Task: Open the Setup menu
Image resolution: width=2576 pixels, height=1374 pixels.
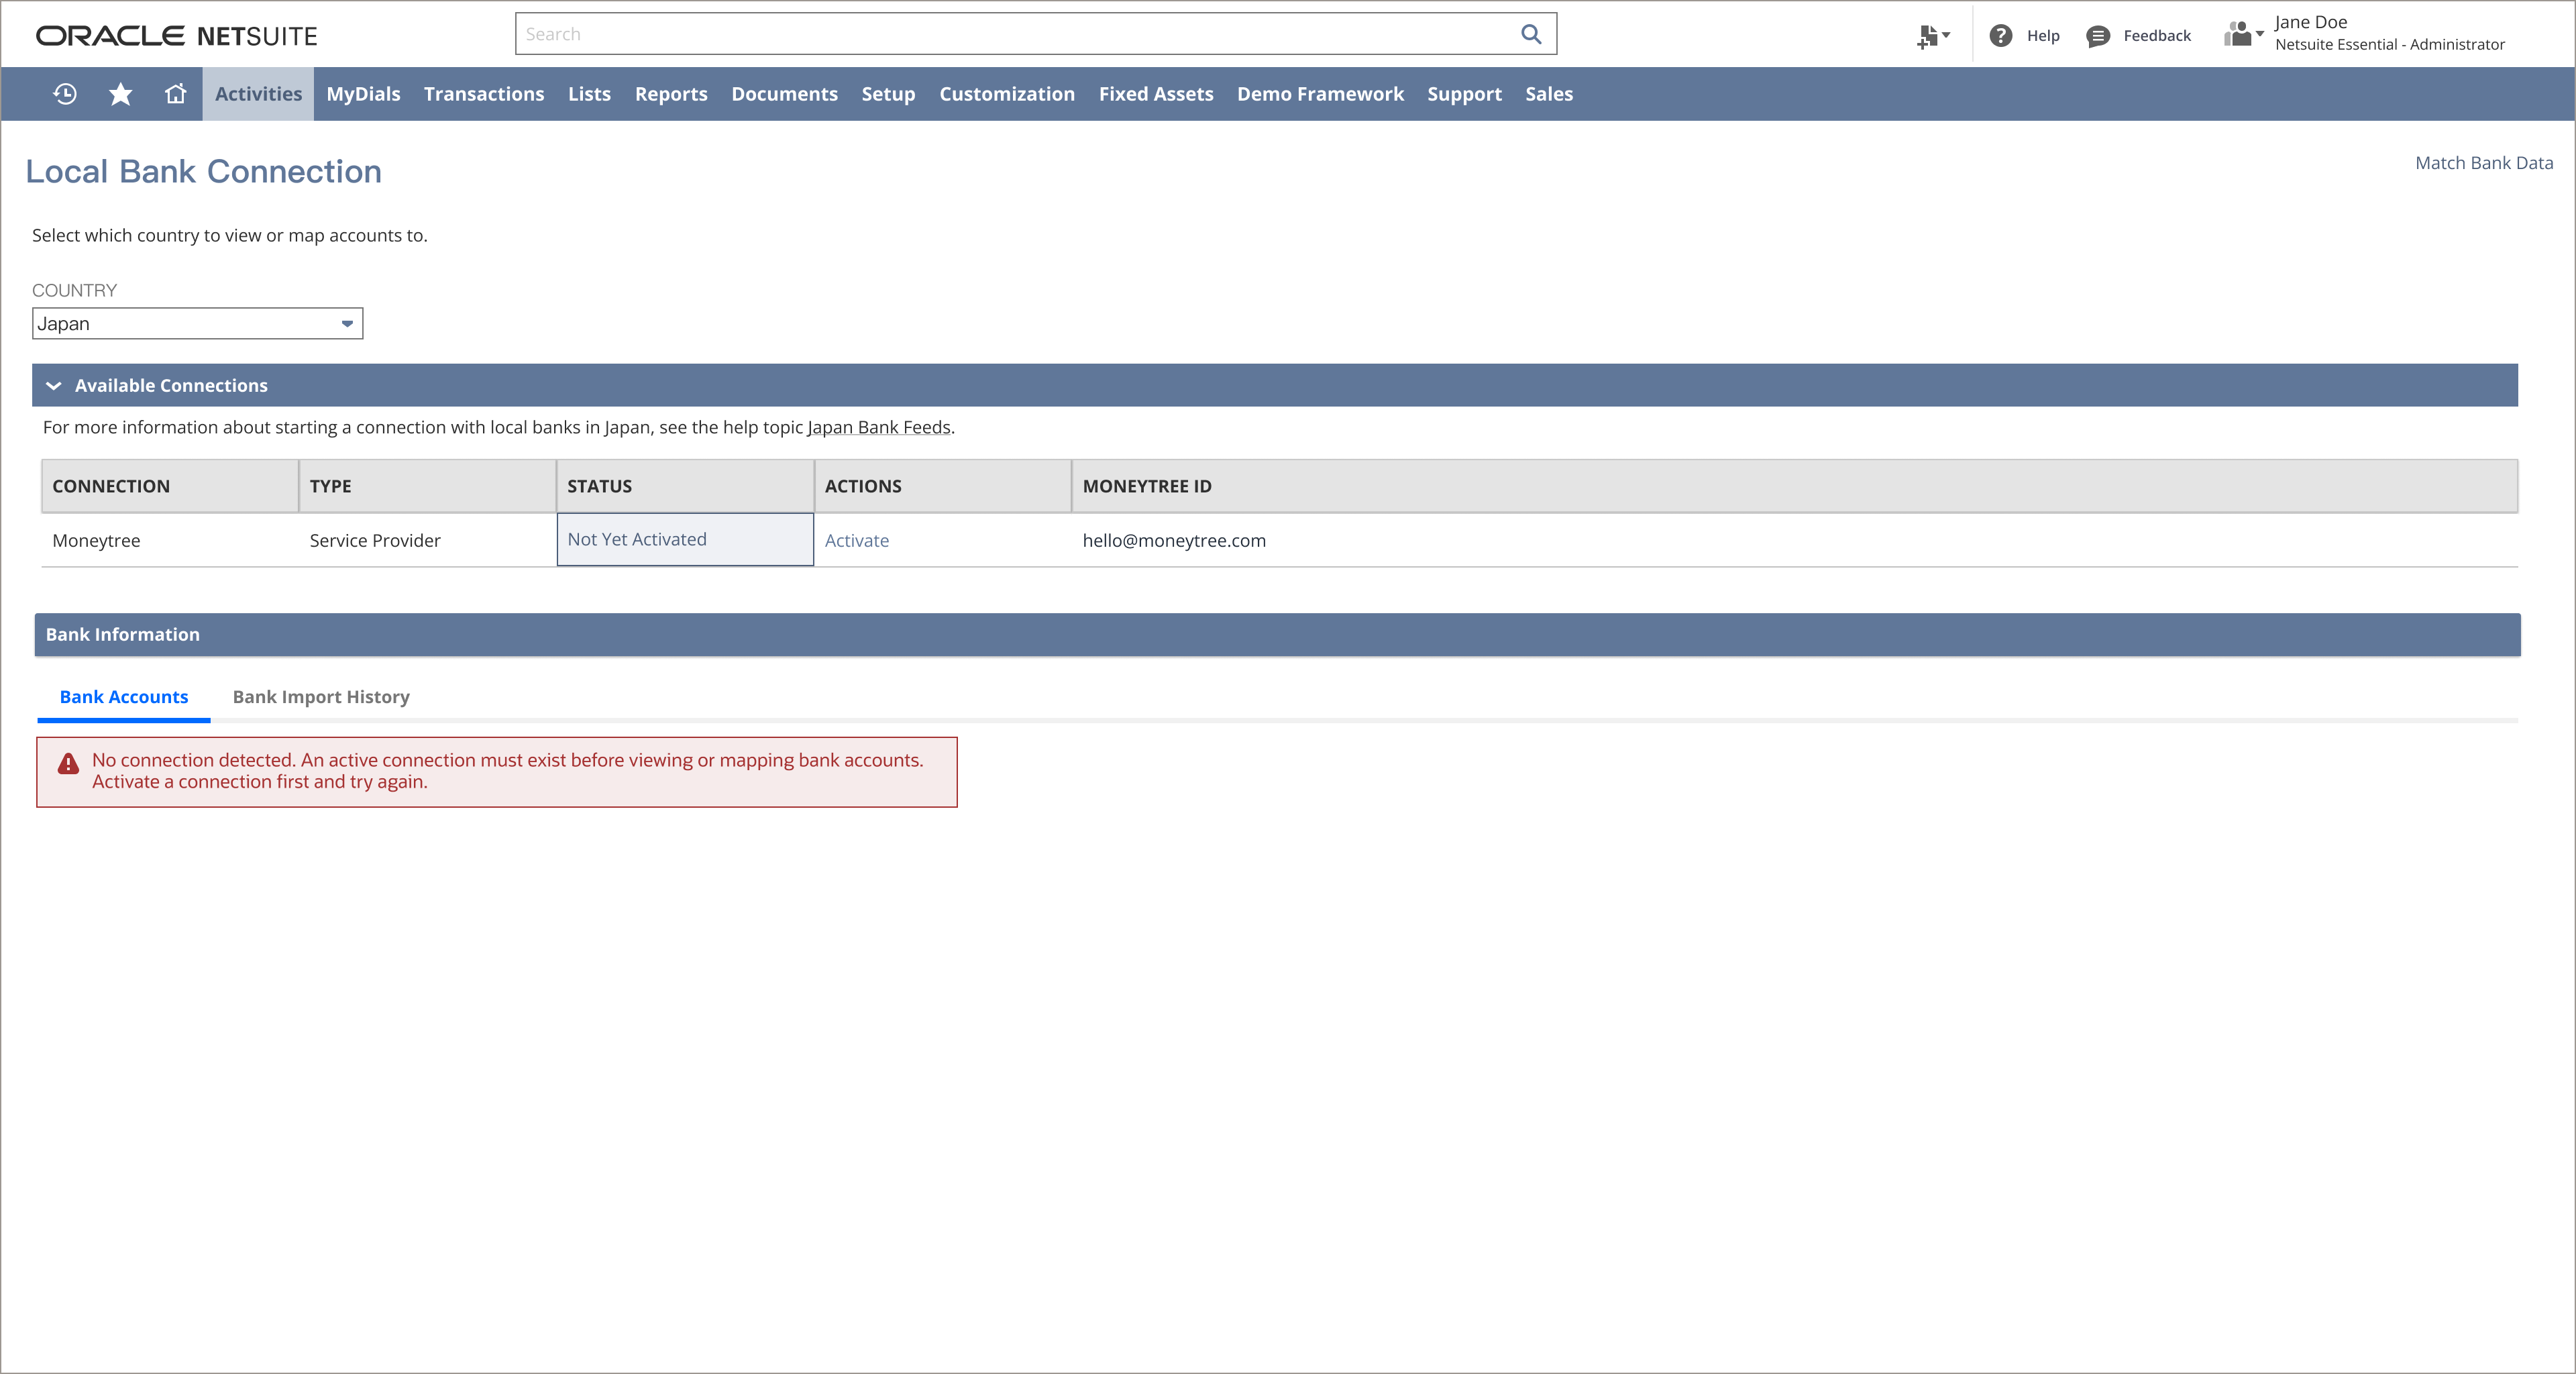Action: click(888, 94)
